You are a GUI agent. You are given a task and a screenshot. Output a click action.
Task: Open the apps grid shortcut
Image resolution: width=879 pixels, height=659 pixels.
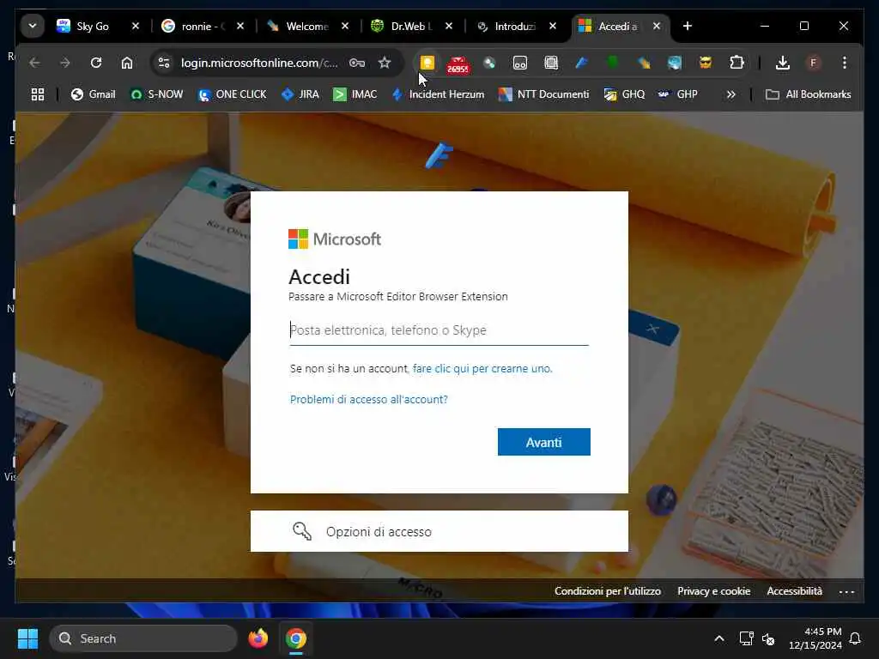tap(38, 94)
